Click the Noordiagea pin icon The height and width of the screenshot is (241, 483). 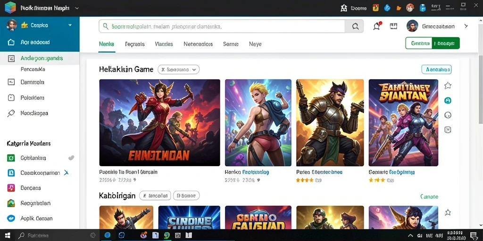coord(11,113)
